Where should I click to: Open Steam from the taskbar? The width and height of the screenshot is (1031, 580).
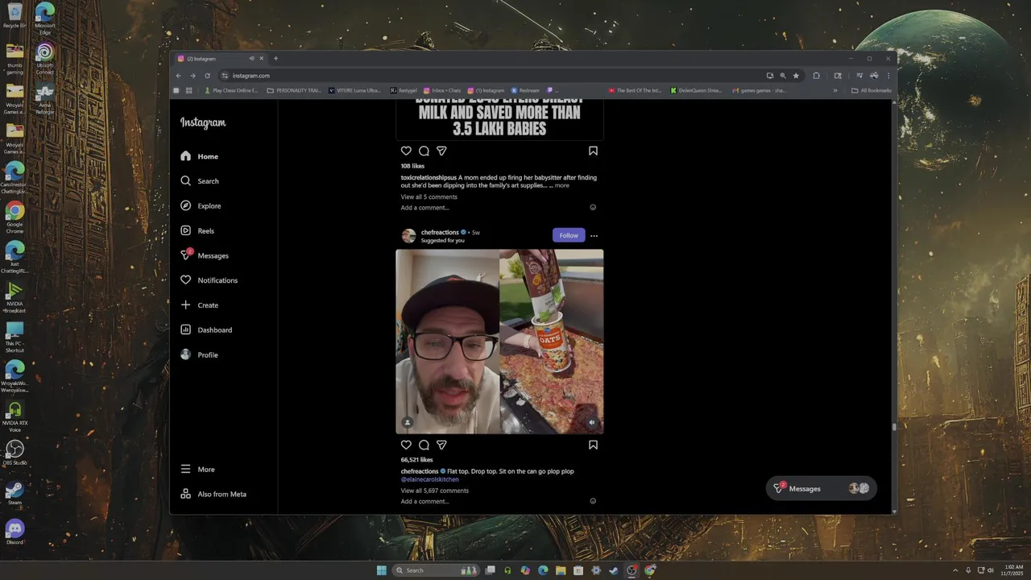tap(614, 570)
